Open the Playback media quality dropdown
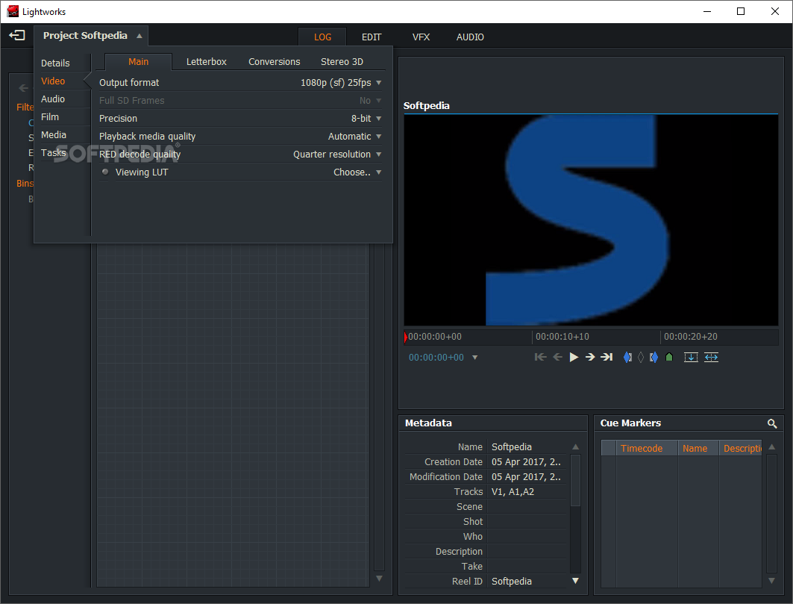This screenshot has width=793, height=604. point(378,136)
